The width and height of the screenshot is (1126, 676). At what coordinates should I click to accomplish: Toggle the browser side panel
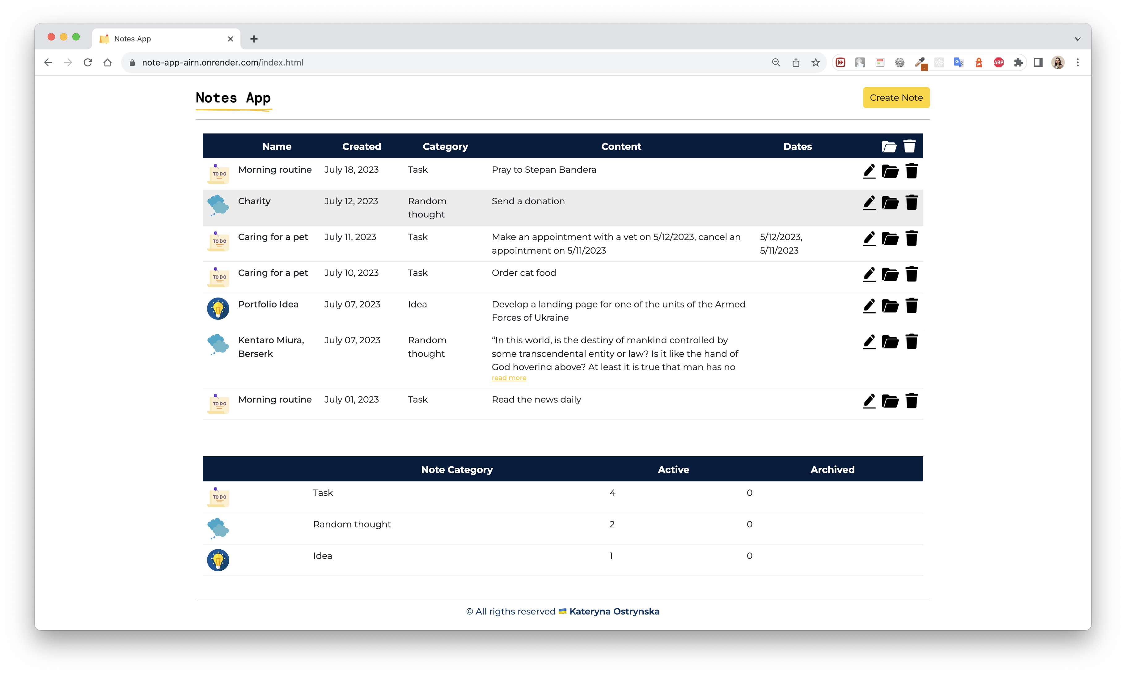coord(1038,62)
